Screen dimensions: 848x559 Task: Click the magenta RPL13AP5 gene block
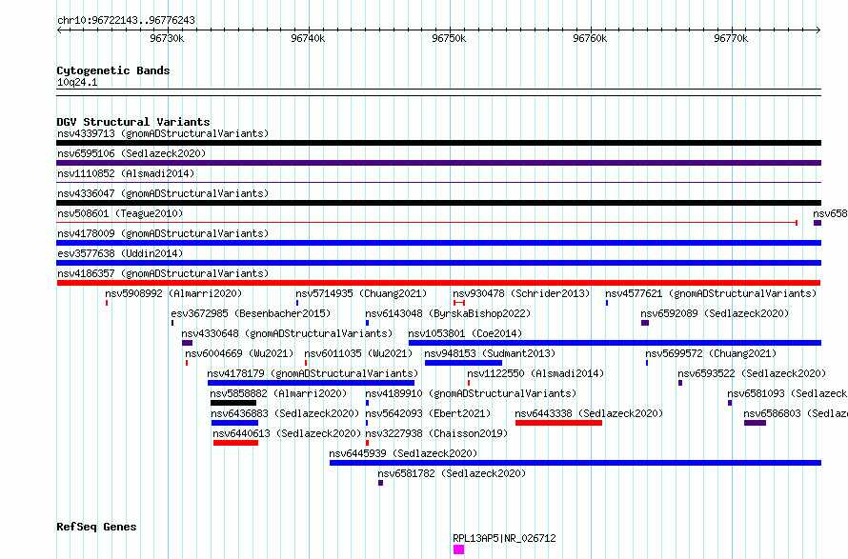coord(458,549)
